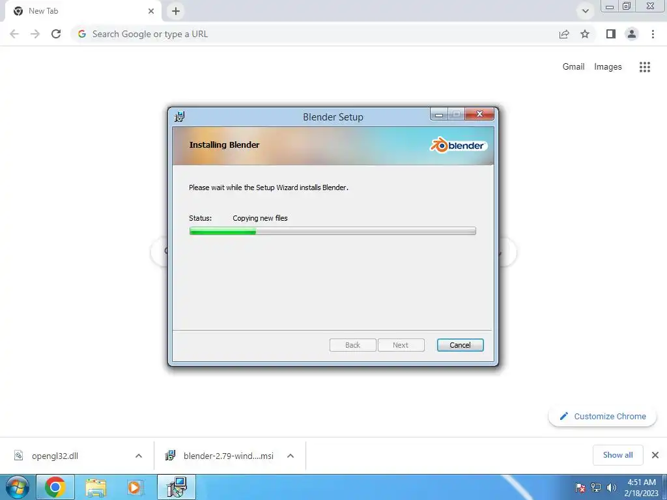
Task: Click the blender msi file type icon
Action: pyautogui.click(x=170, y=455)
